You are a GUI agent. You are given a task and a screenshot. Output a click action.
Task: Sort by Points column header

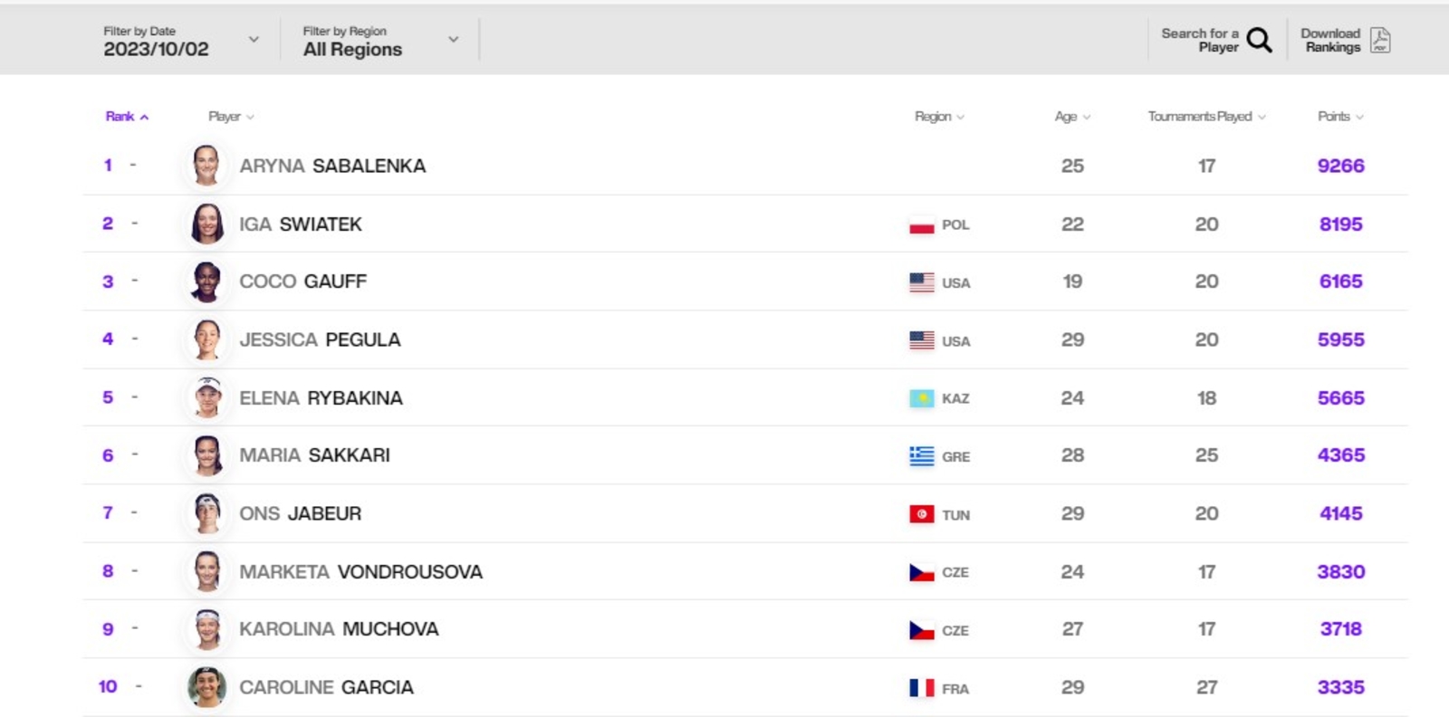click(1340, 116)
